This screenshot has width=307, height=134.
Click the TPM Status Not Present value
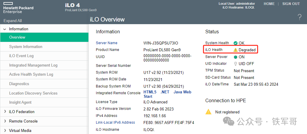(x=244, y=71)
